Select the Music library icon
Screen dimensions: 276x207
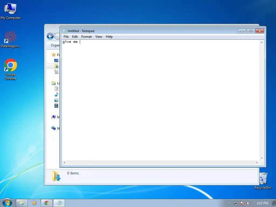point(56,95)
